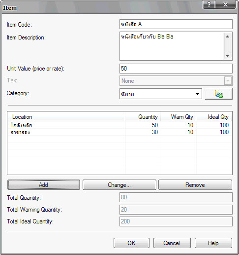Image resolution: width=239 pixels, height=255 pixels.
Task: Open the category manager folder icon button
Action: click(x=219, y=94)
